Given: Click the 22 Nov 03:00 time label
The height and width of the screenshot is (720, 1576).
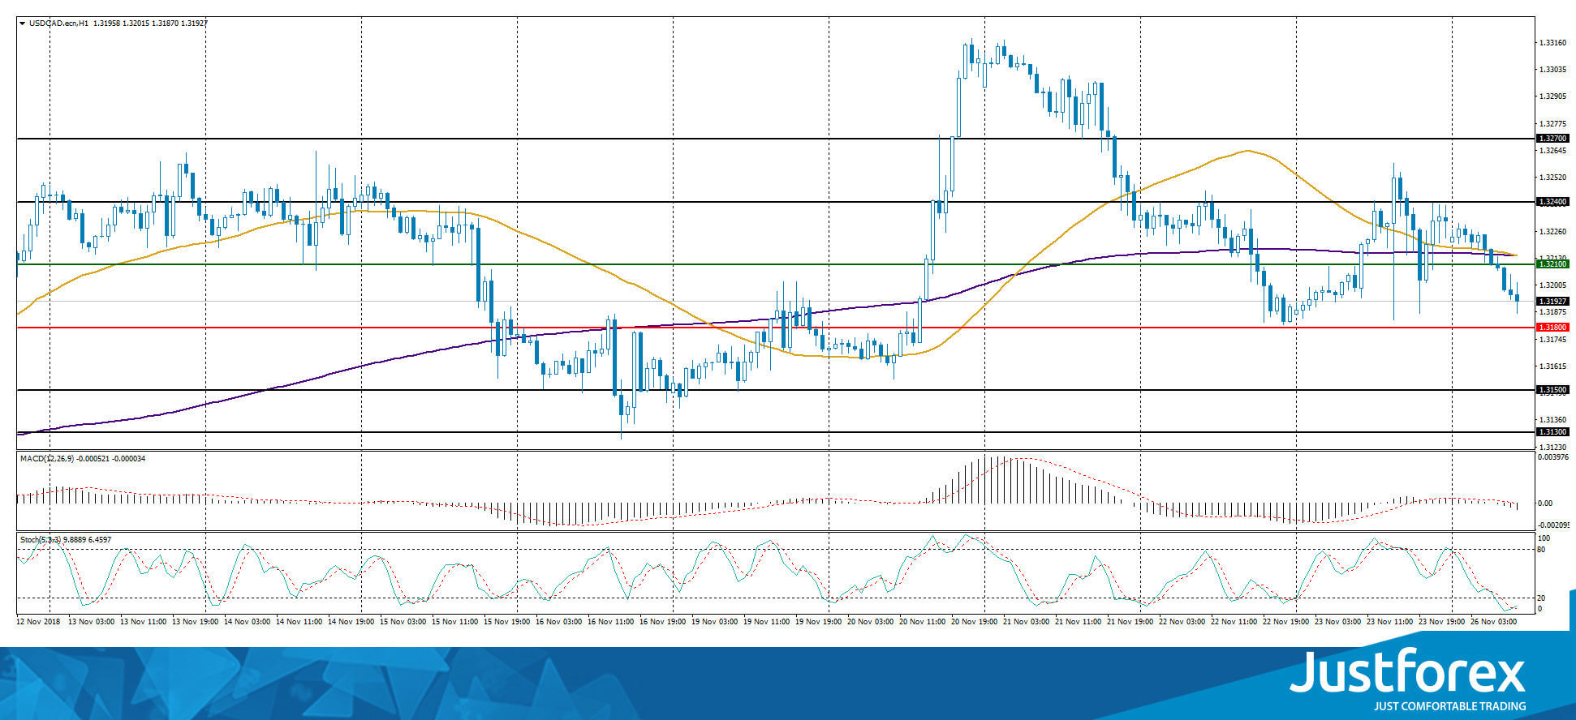Looking at the screenshot, I should pyautogui.click(x=1182, y=622).
